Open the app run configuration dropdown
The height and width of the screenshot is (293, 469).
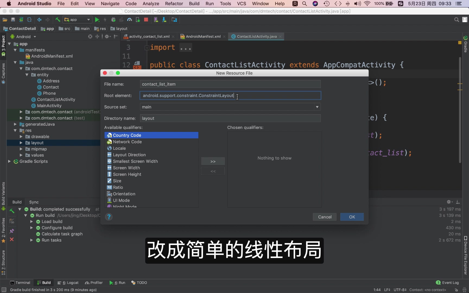pos(77,20)
